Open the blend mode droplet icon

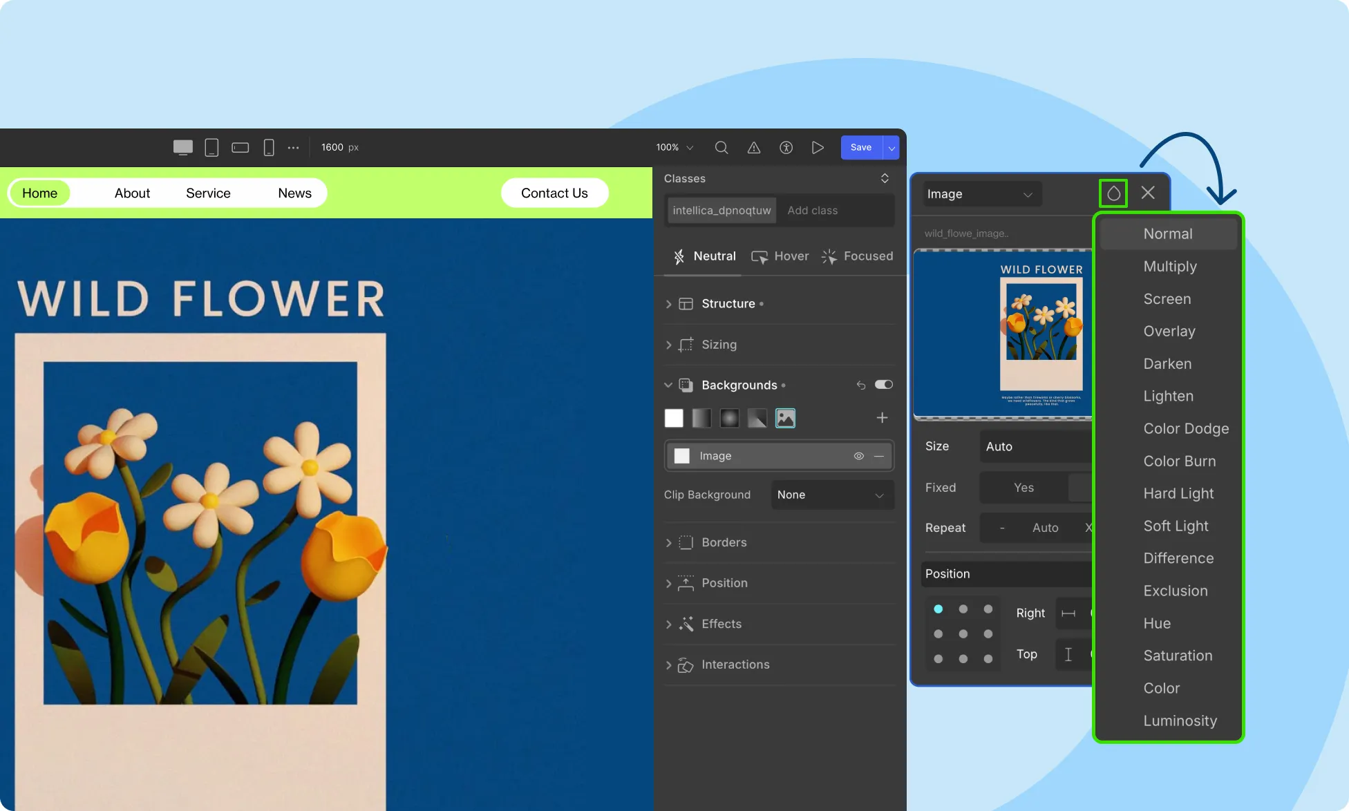(x=1113, y=193)
